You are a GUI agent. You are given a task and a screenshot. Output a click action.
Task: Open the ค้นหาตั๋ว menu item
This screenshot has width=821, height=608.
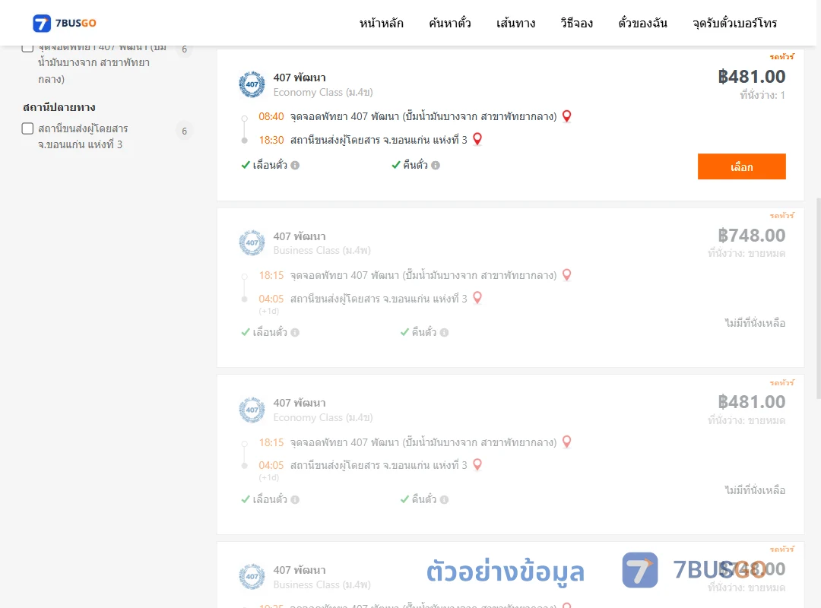(x=450, y=23)
